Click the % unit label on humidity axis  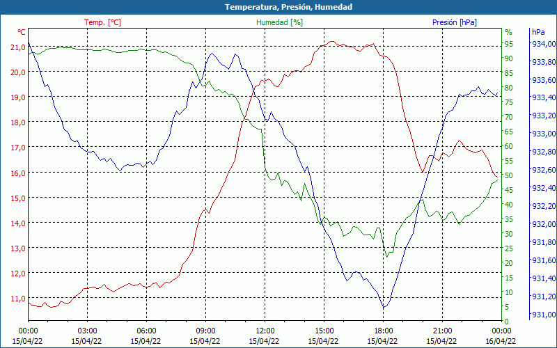pyautogui.click(x=509, y=32)
